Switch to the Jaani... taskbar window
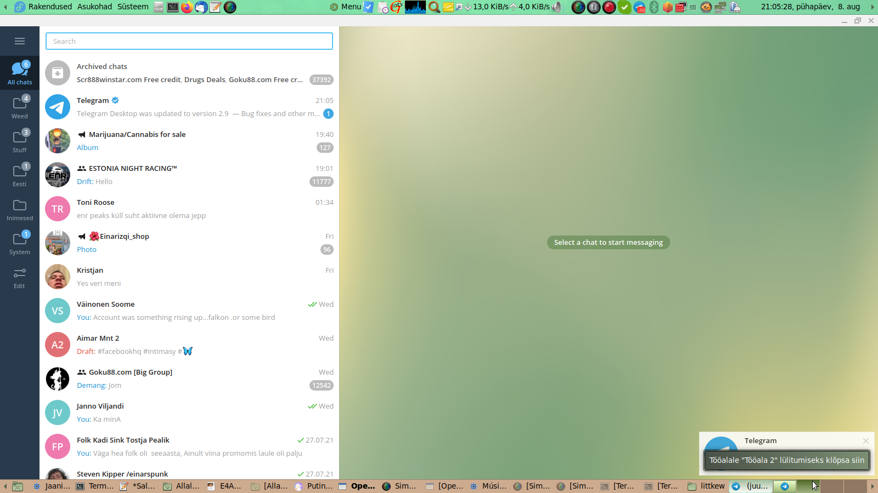878x493 pixels. 51,486
